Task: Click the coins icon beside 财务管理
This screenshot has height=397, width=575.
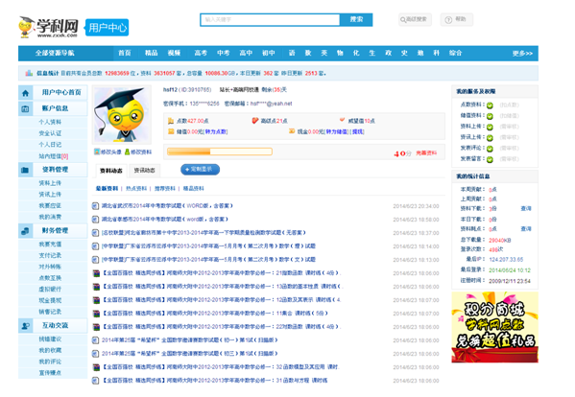Action: 25,231
